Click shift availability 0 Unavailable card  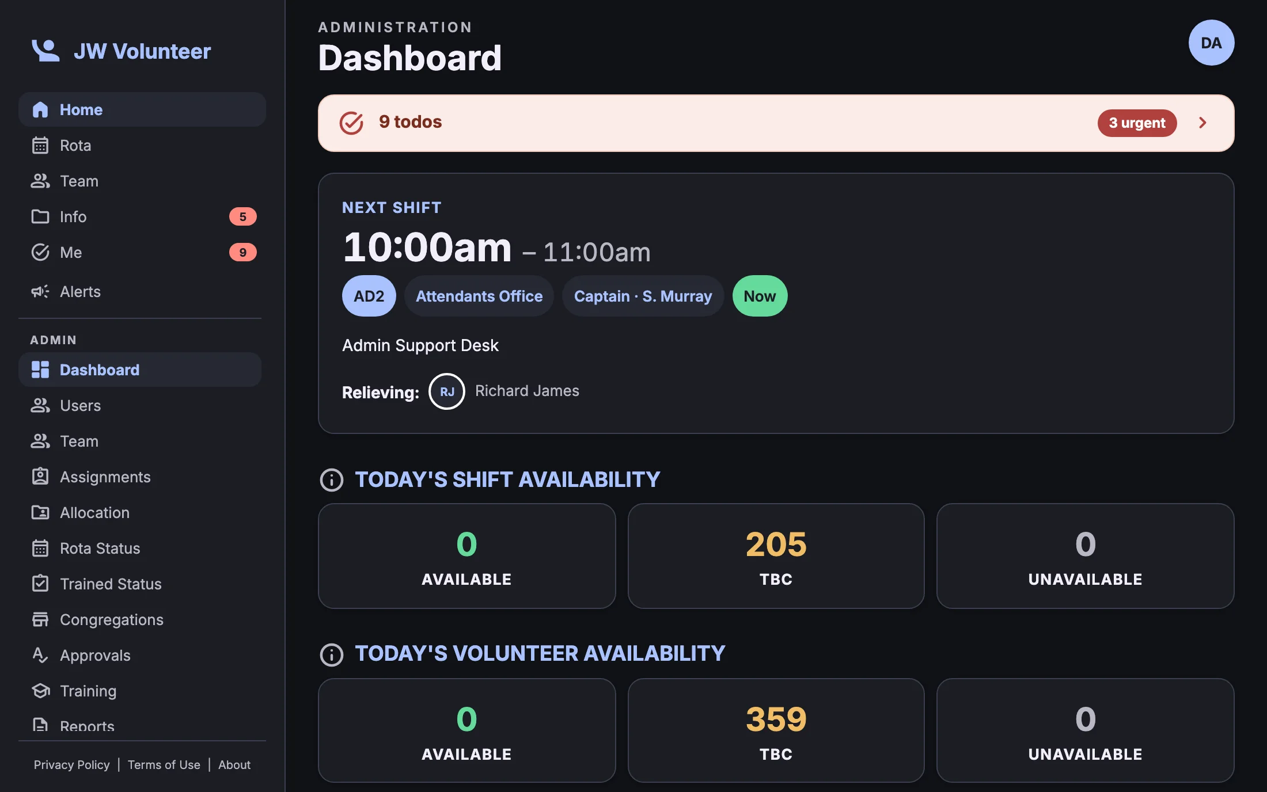[x=1085, y=556]
